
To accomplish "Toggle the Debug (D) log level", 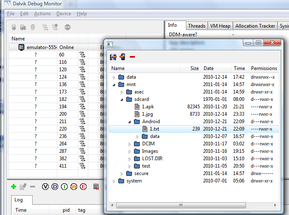I will click(55, 187).
